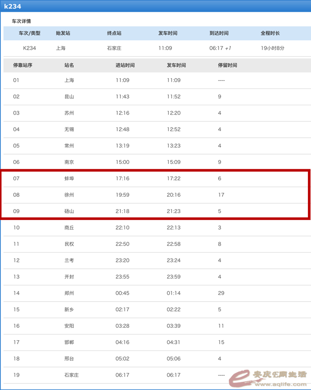This screenshot has width=311, height=390.
Task: Click the 车次/类型 column header
Action: tap(29, 33)
